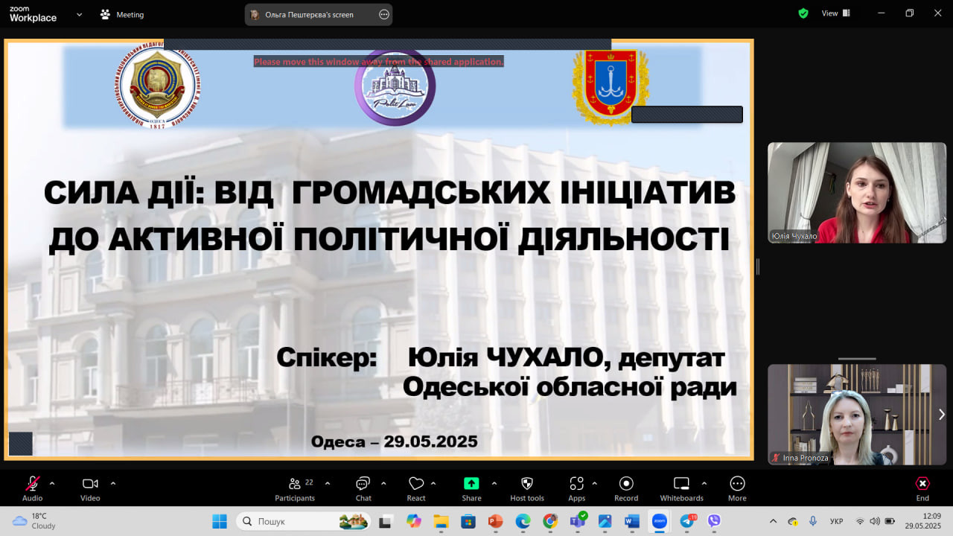Open the network, volume and battery quick settings
Screen dimensions: 953x536
pyautogui.click(x=875, y=521)
